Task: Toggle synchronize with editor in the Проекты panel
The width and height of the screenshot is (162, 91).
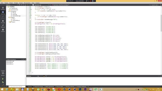Action: pyautogui.click(x=21, y=5)
